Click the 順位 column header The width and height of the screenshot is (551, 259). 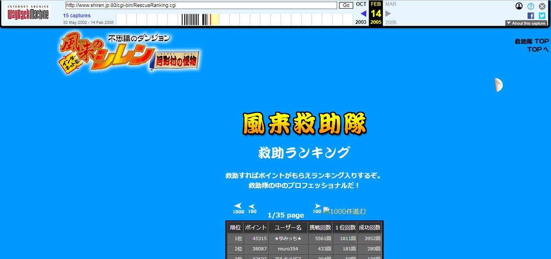(x=235, y=228)
